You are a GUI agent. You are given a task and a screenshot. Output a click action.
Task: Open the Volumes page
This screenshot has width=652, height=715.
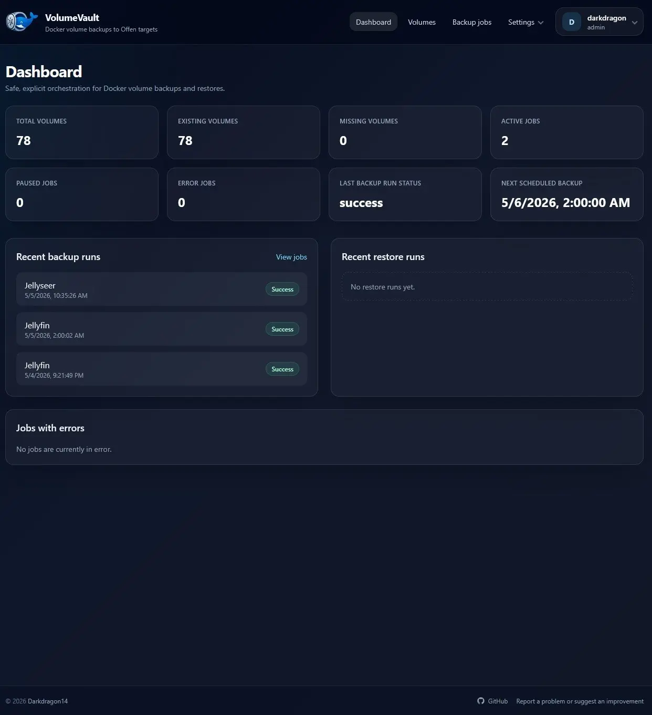tap(422, 22)
